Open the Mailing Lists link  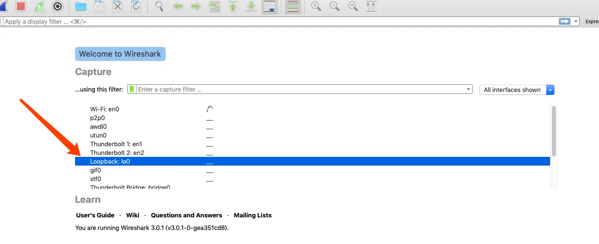point(253,215)
